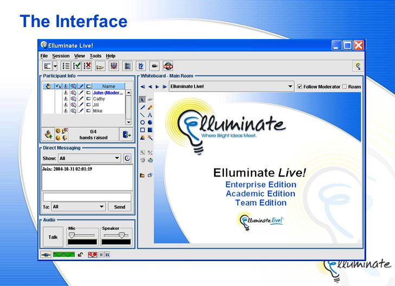Viewport: 395px width, 286px height.
Task: Click the step away door icon
Action: click(x=126, y=134)
